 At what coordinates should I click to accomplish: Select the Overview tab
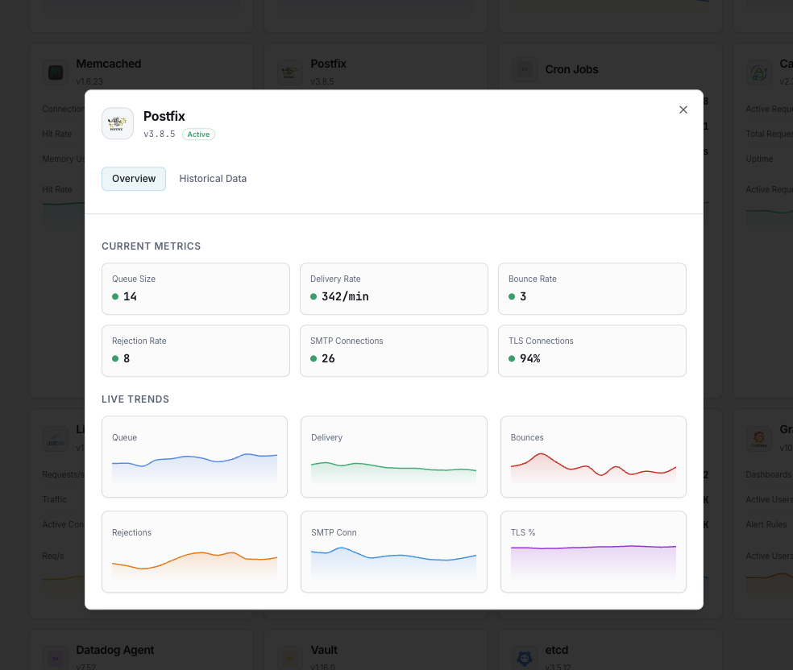point(135,179)
